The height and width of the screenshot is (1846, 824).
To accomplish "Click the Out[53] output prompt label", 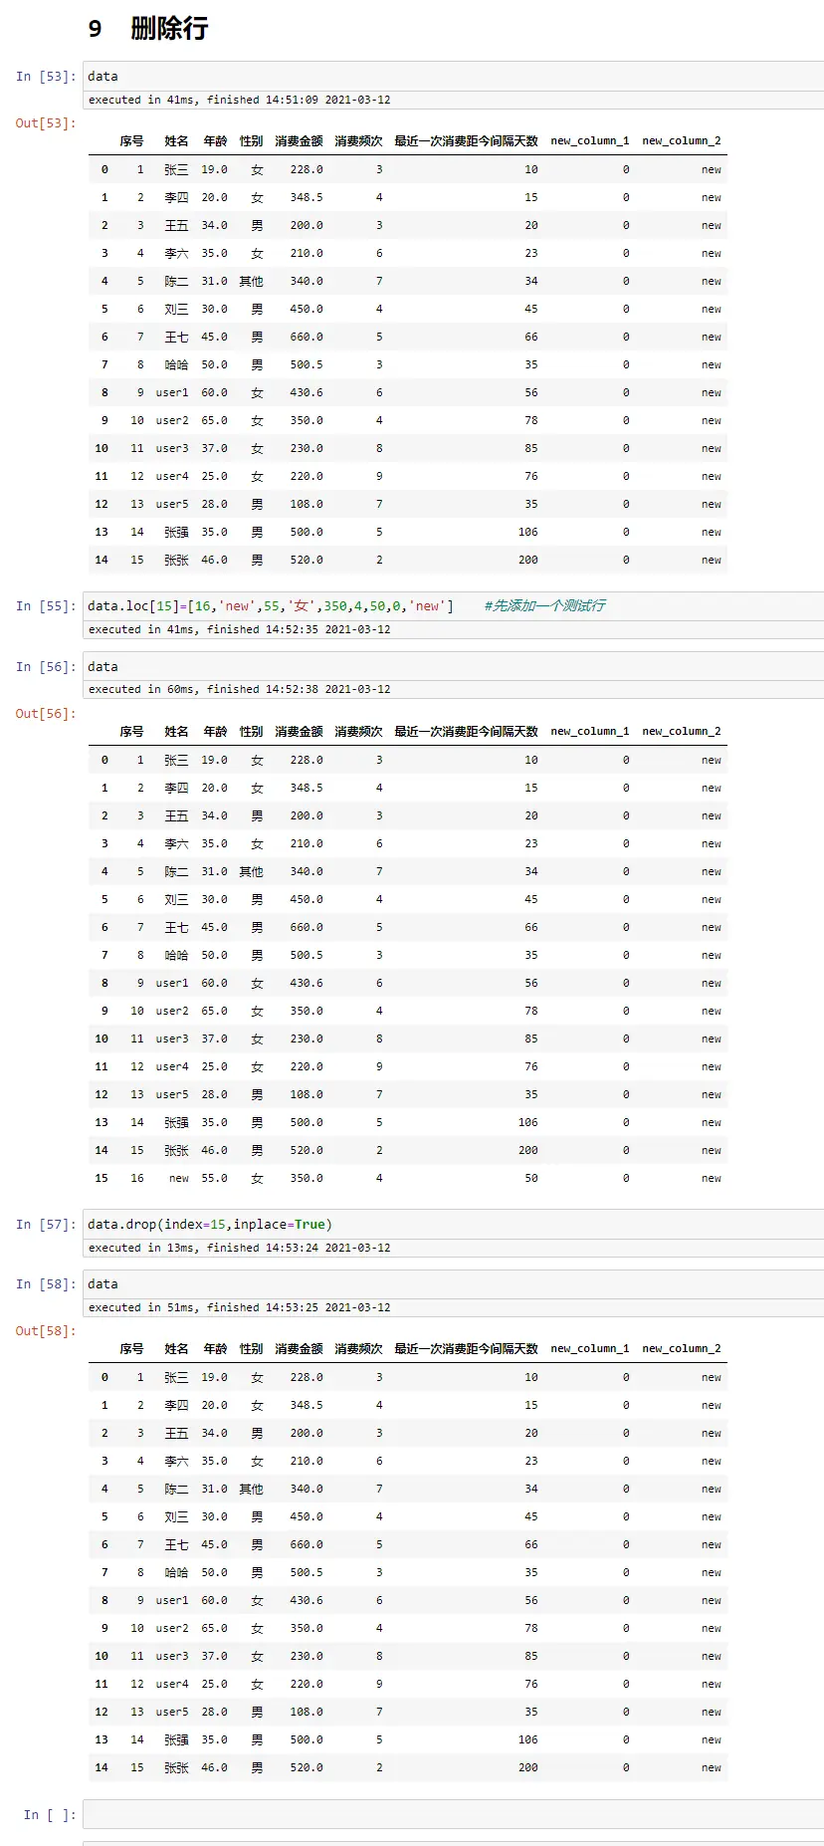I will pyautogui.click(x=45, y=123).
